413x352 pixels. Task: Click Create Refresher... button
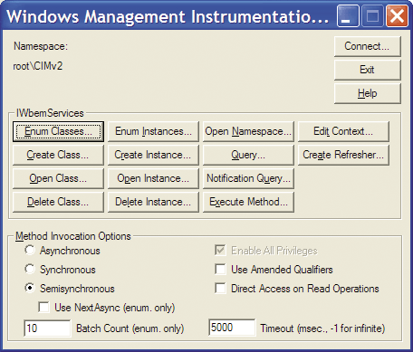pyautogui.click(x=343, y=155)
